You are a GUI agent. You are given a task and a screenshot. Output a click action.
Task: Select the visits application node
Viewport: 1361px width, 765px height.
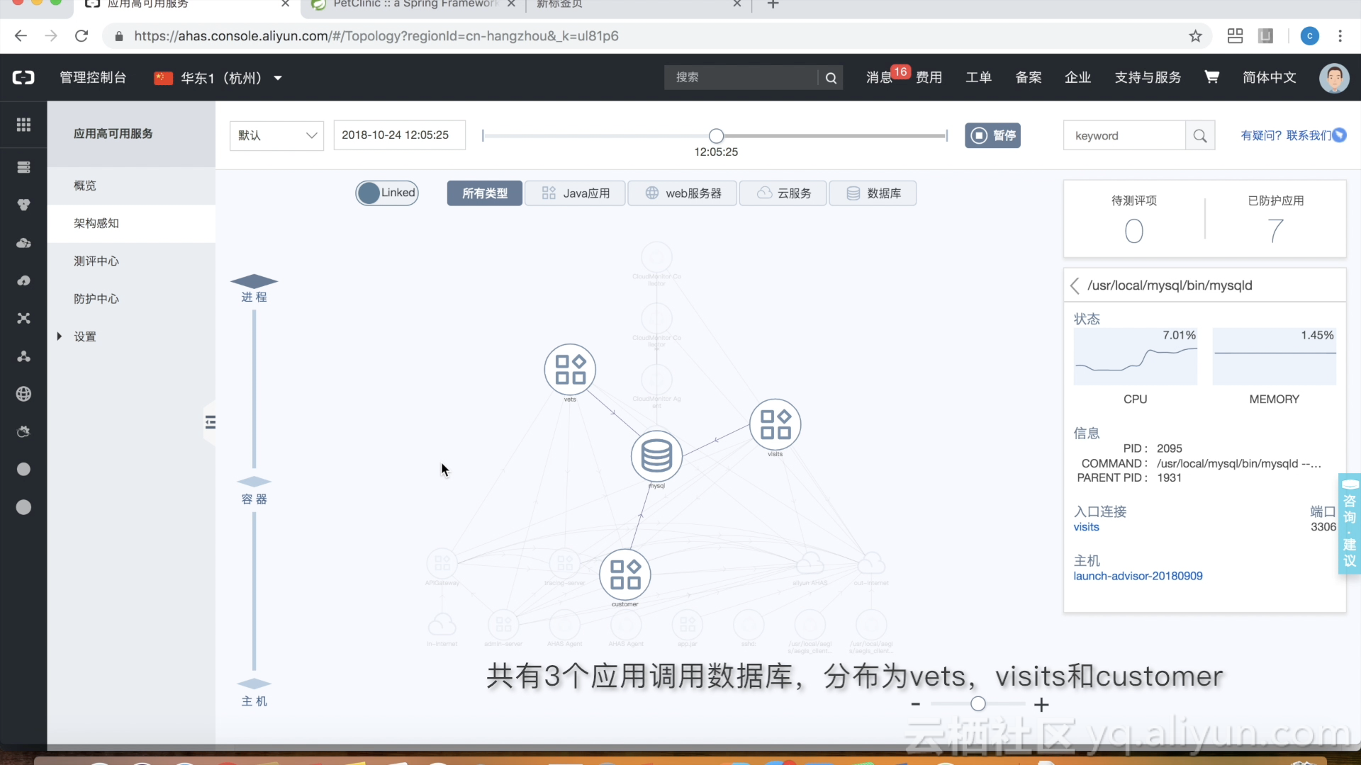(775, 424)
